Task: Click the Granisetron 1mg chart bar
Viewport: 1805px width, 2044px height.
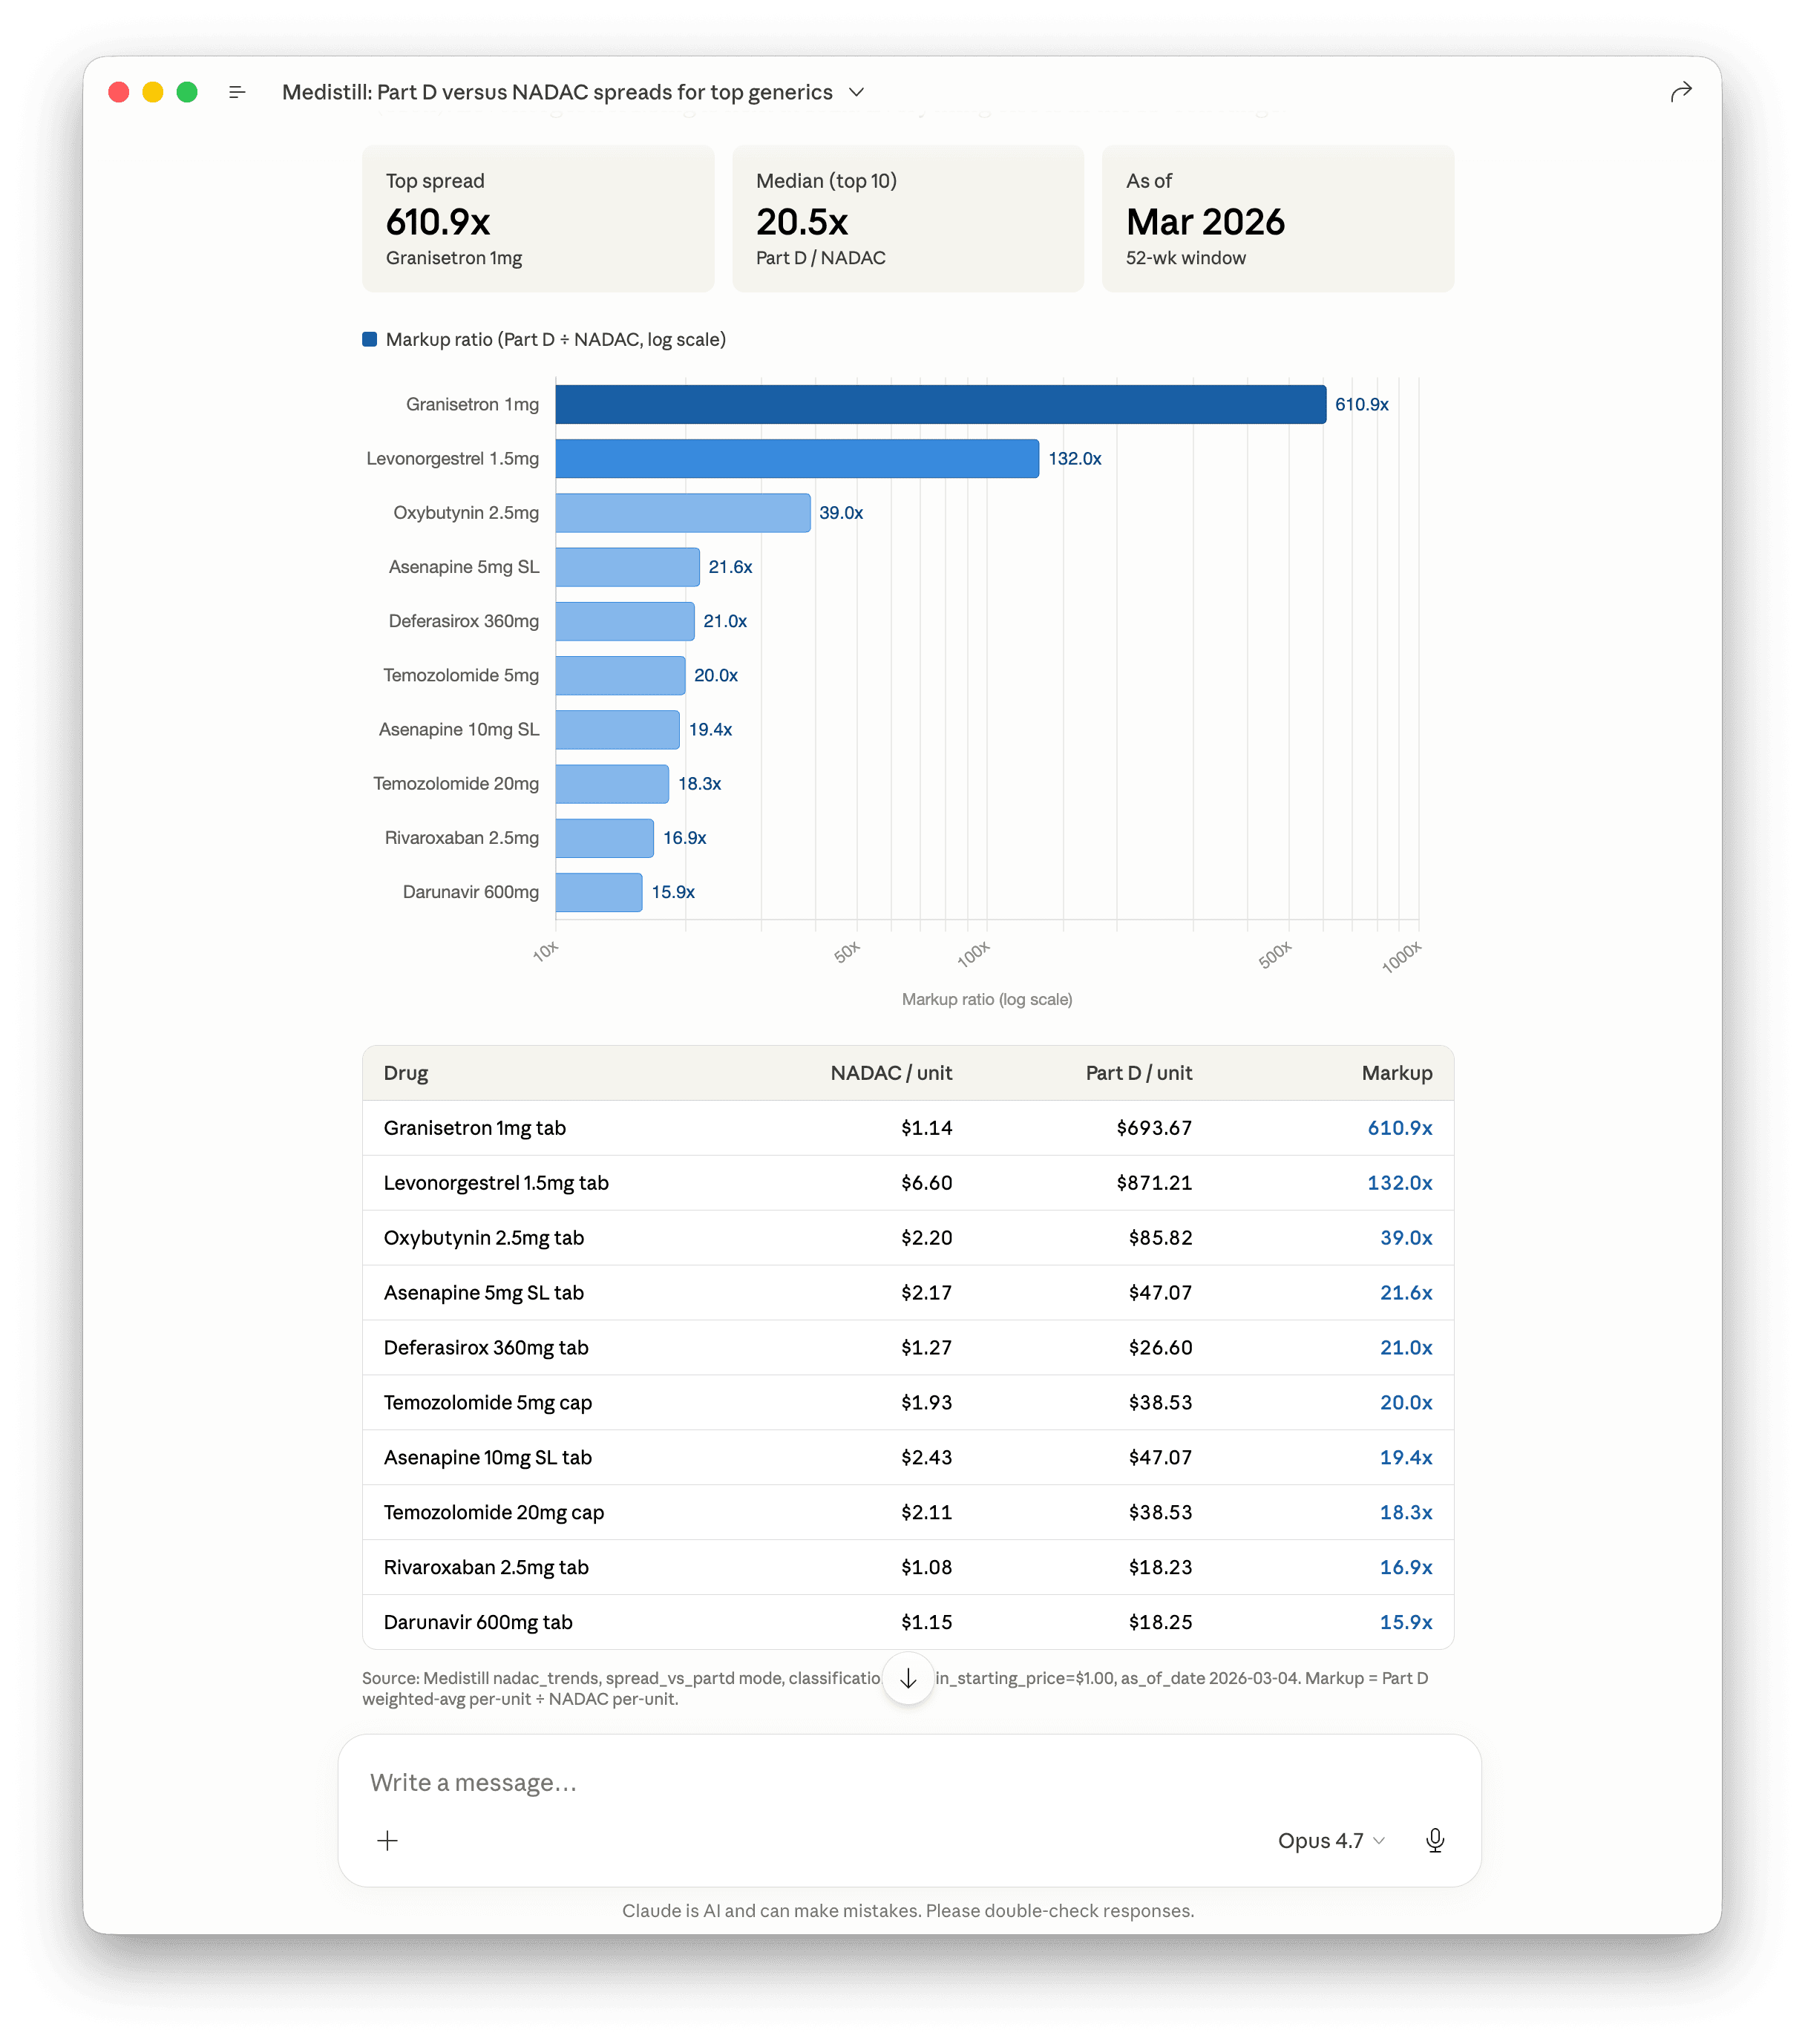Action: pyautogui.click(x=941, y=404)
